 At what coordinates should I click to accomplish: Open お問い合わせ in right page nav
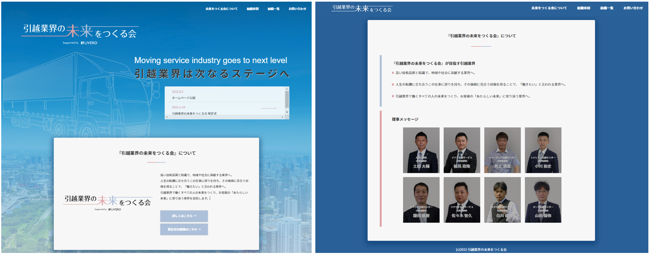tap(633, 8)
